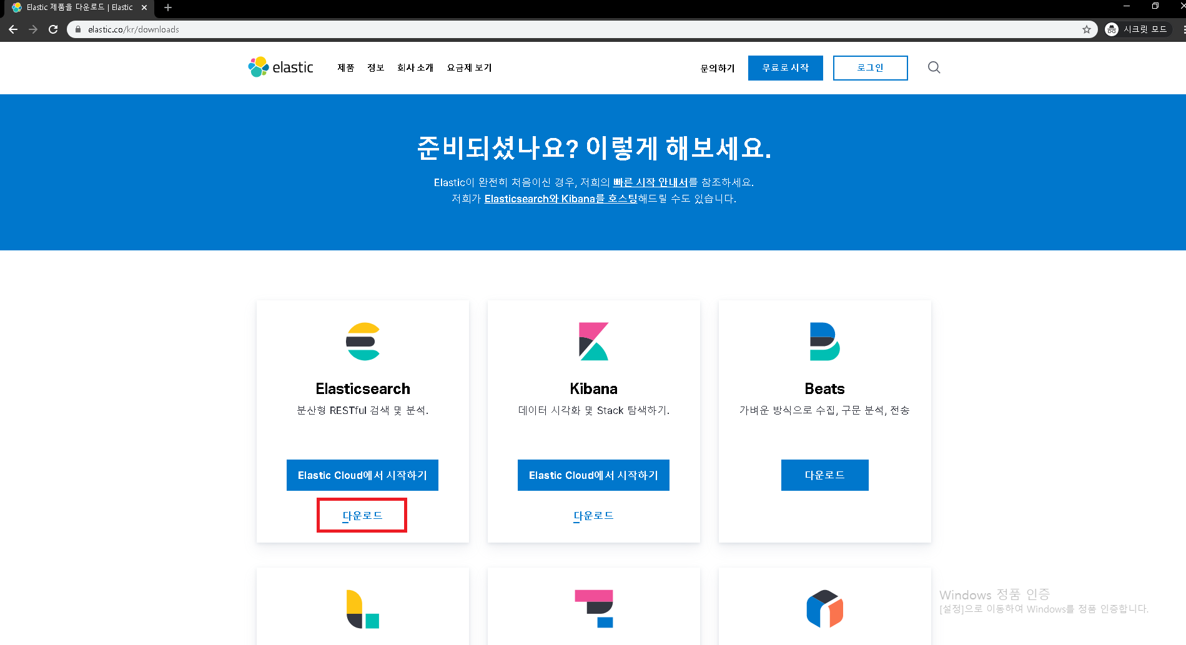Reload the page with the refresh icon
Viewport: 1186px width, 645px height.
click(53, 29)
